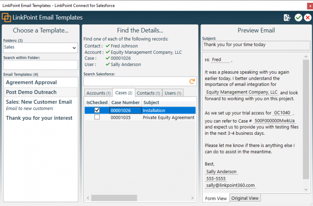313x206 pixels.
Task: Edit the Fred first-name merge field
Action: click(220, 59)
